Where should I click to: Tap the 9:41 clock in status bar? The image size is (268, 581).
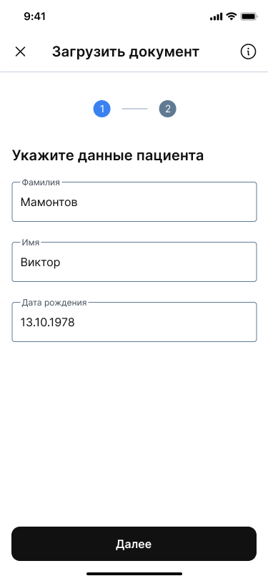click(x=35, y=16)
